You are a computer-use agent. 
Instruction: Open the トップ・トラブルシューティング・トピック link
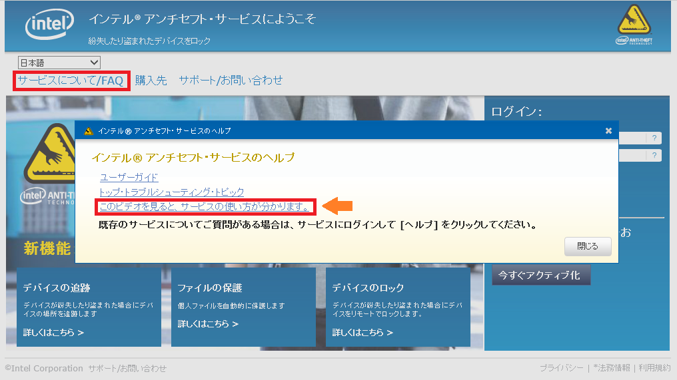[171, 192]
